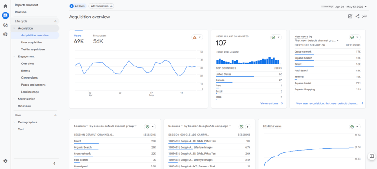Open the Advertising icon in left rail
Image resolution: width=377 pixels, height=169 pixels.
pos(5,34)
